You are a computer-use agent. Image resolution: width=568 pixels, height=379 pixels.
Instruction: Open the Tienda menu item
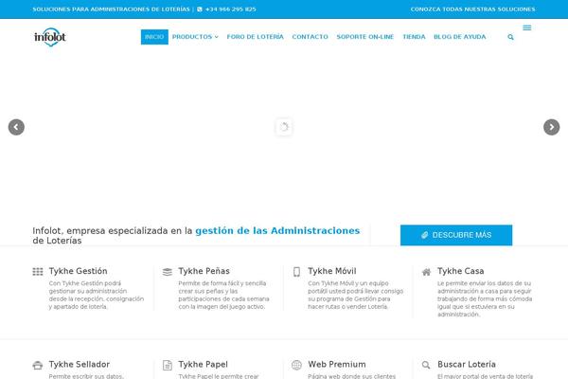pos(414,37)
